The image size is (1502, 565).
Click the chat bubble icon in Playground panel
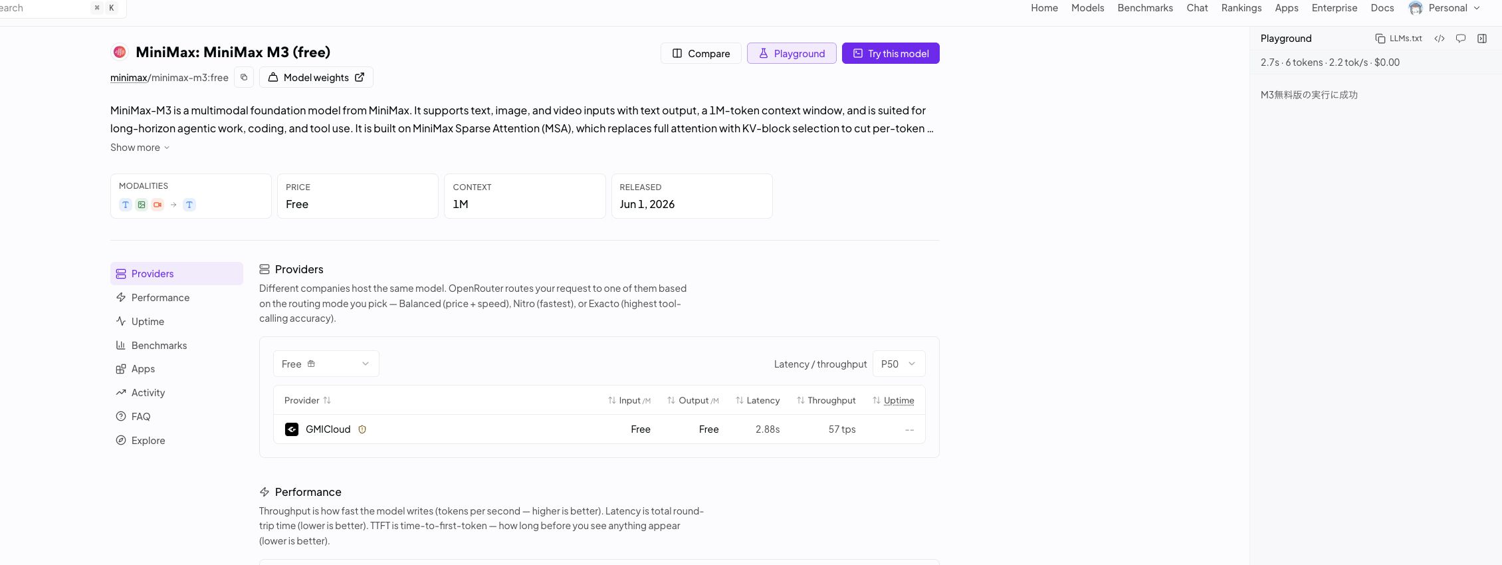click(1461, 39)
